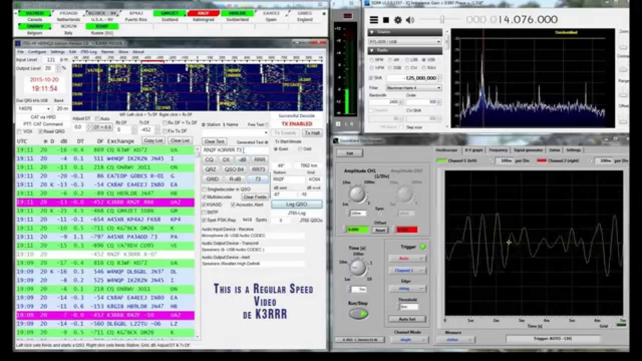The image size is (642, 361).
Task: Switch to X-Y graph tab
Action: [x=474, y=150]
